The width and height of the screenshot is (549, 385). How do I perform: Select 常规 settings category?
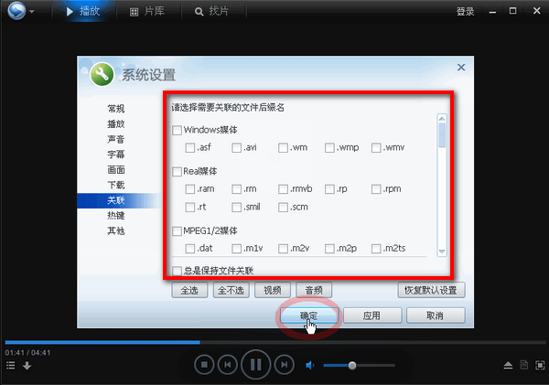click(116, 109)
